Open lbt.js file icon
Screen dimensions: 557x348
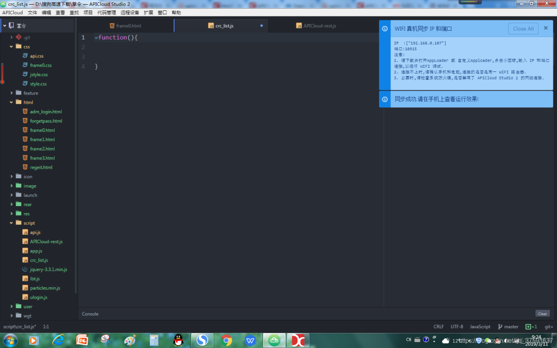pos(25,279)
